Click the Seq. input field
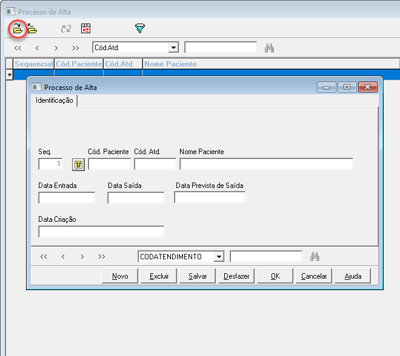The width and height of the screenshot is (400, 356). 50,164
